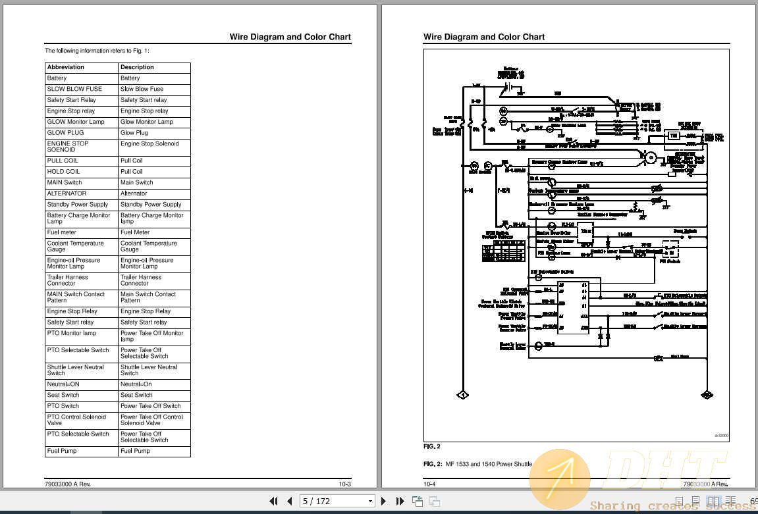This screenshot has height=514, width=758.
Task: Jump to the first page of the document
Action: point(274,501)
